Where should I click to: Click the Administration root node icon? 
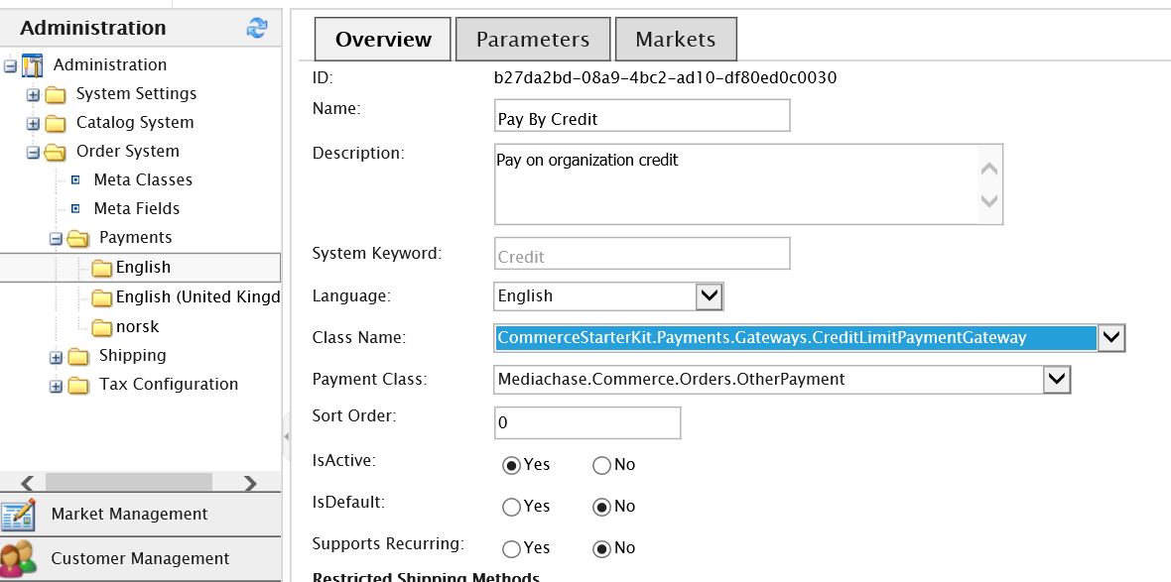point(34,63)
